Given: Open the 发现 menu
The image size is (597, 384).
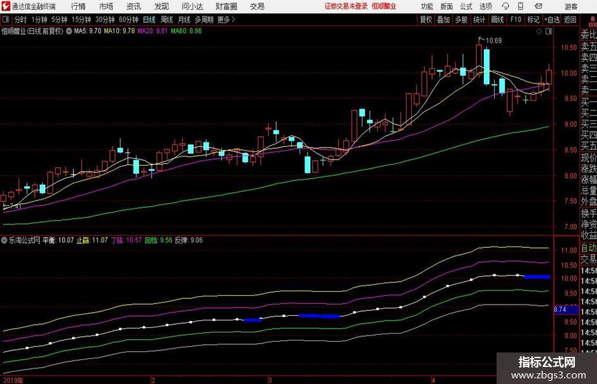Looking at the screenshot, I should [x=162, y=6].
